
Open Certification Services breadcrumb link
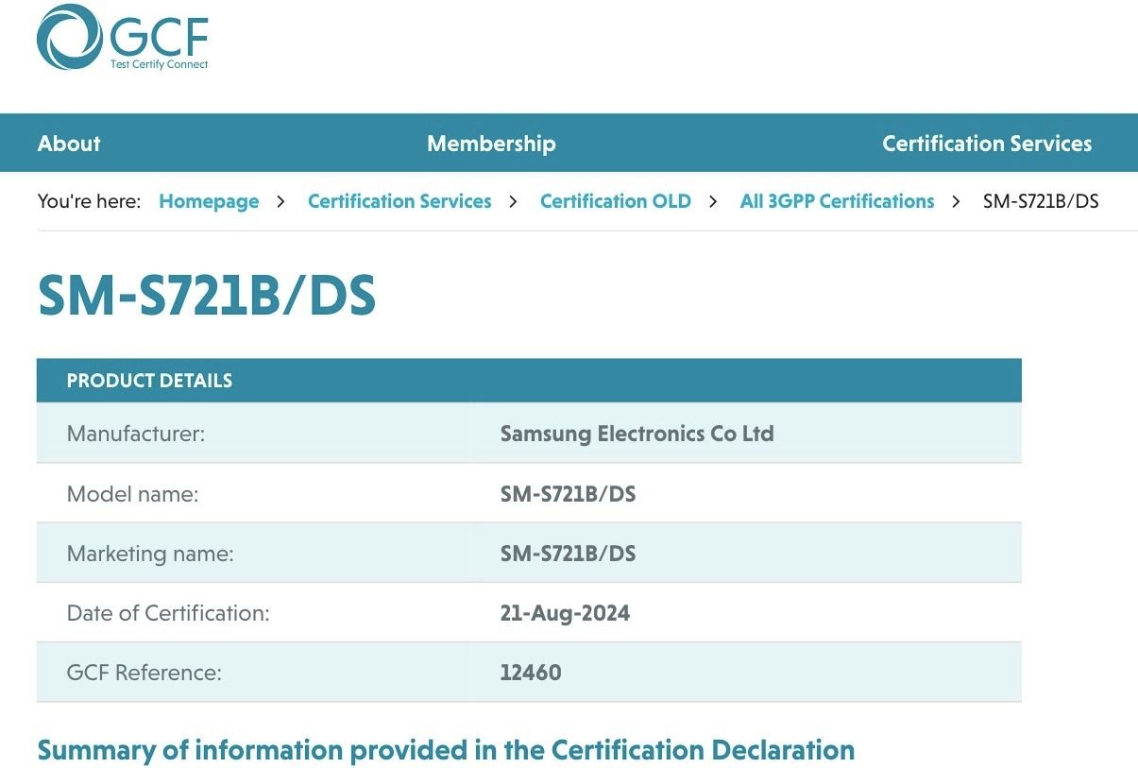[x=399, y=201]
